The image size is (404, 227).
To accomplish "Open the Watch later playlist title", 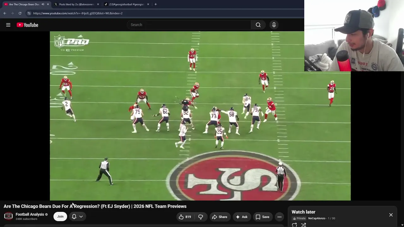I will point(303,212).
